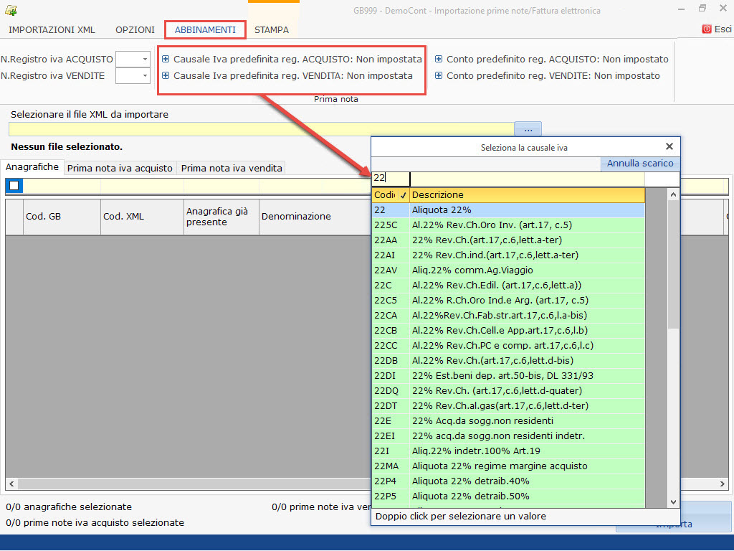Open N.Registro iva ACQUISTO dropdown
The image size is (734, 551).
[x=145, y=60]
